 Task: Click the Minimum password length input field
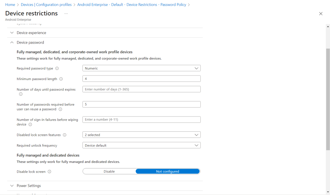click(x=141, y=78)
